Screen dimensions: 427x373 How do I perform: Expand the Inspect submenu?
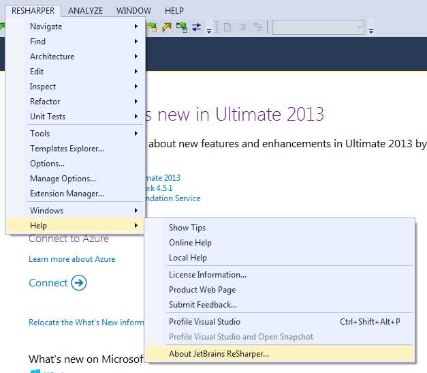point(75,87)
